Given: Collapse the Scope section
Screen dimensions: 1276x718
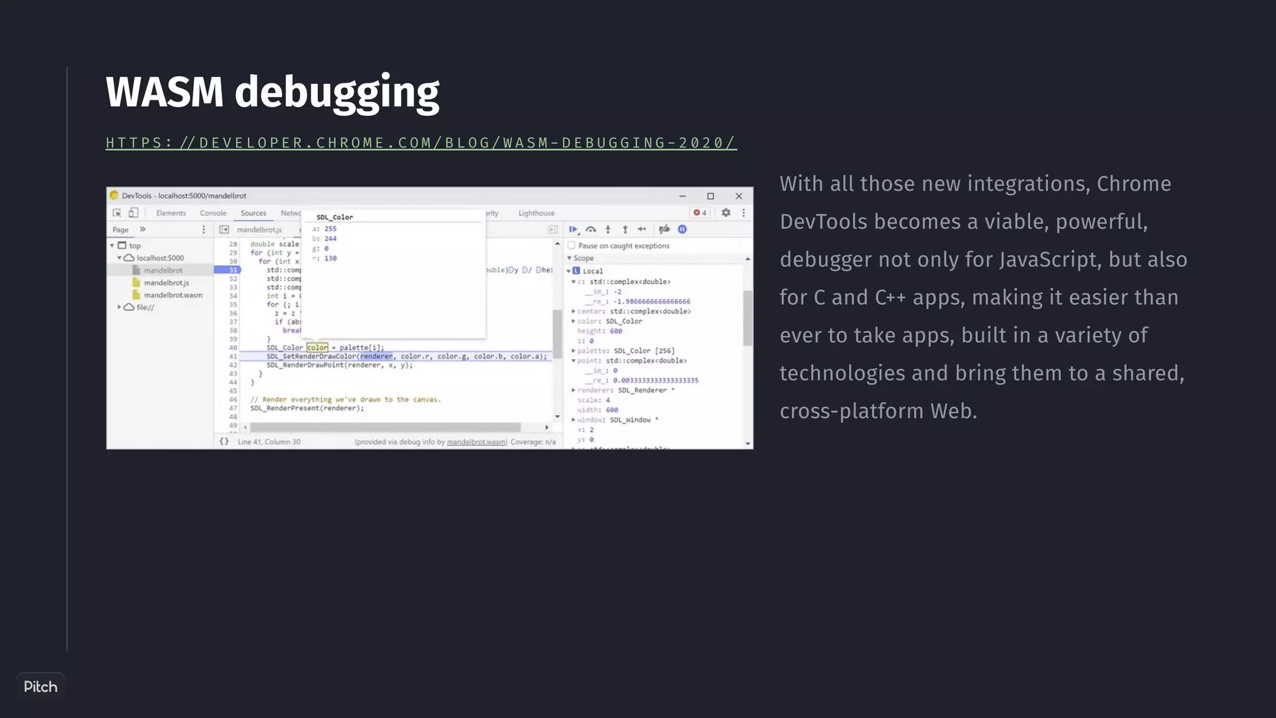Looking at the screenshot, I should [569, 258].
